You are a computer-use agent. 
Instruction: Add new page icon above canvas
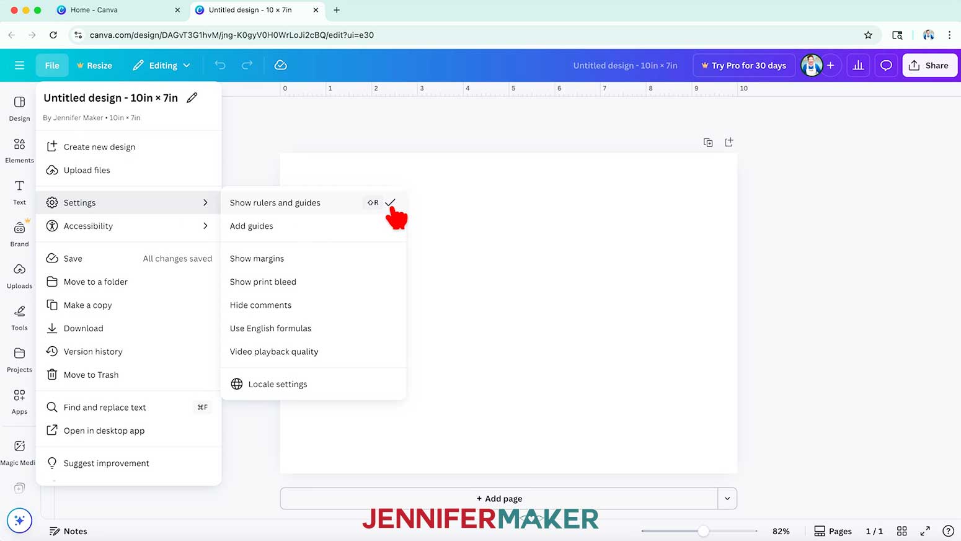click(729, 142)
